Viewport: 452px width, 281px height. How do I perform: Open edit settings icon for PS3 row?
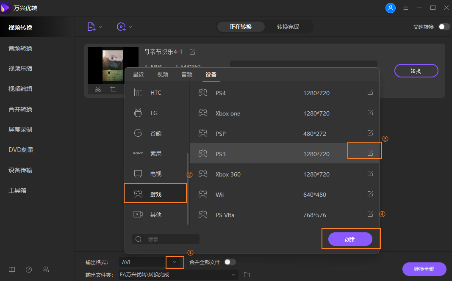[370, 153]
